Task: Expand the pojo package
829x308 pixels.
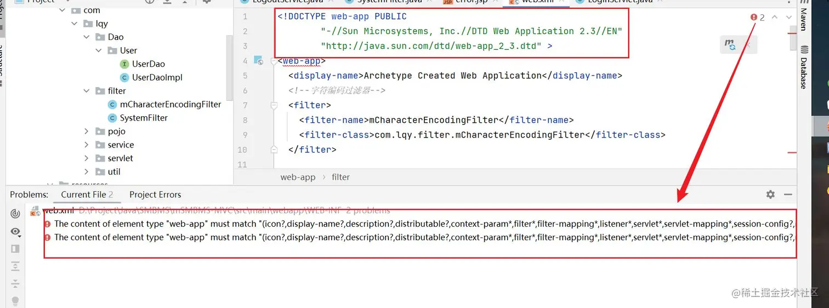Action: click(87, 132)
